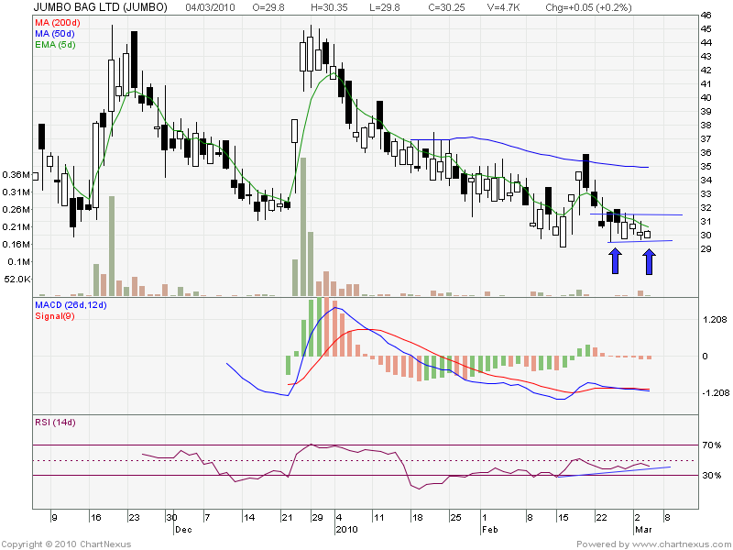This screenshot has width=733, height=550.
Task: Click the 0.31M volume axis label
Action: click(16, 192)
